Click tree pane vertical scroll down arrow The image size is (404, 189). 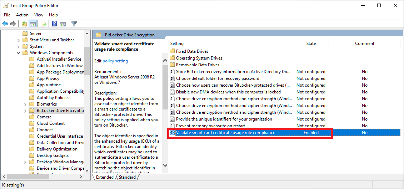click(87, 170)
